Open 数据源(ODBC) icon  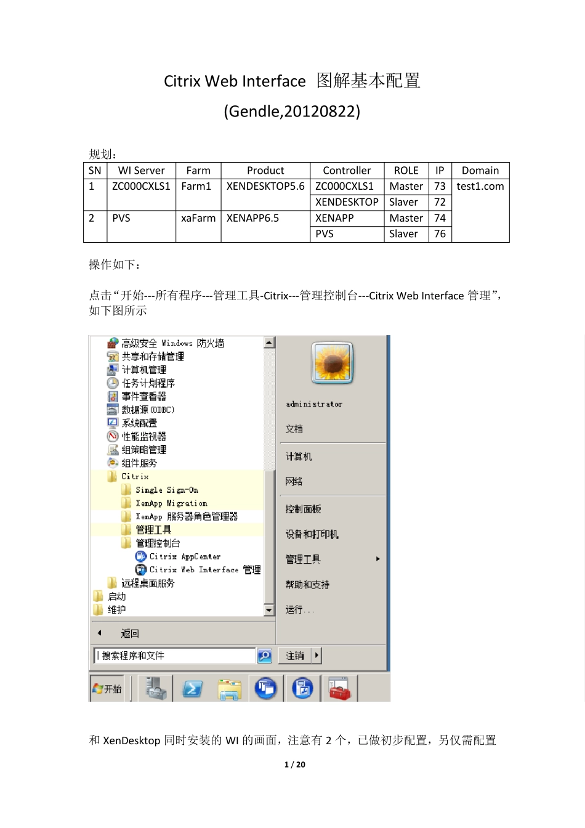tap(113, 410)
